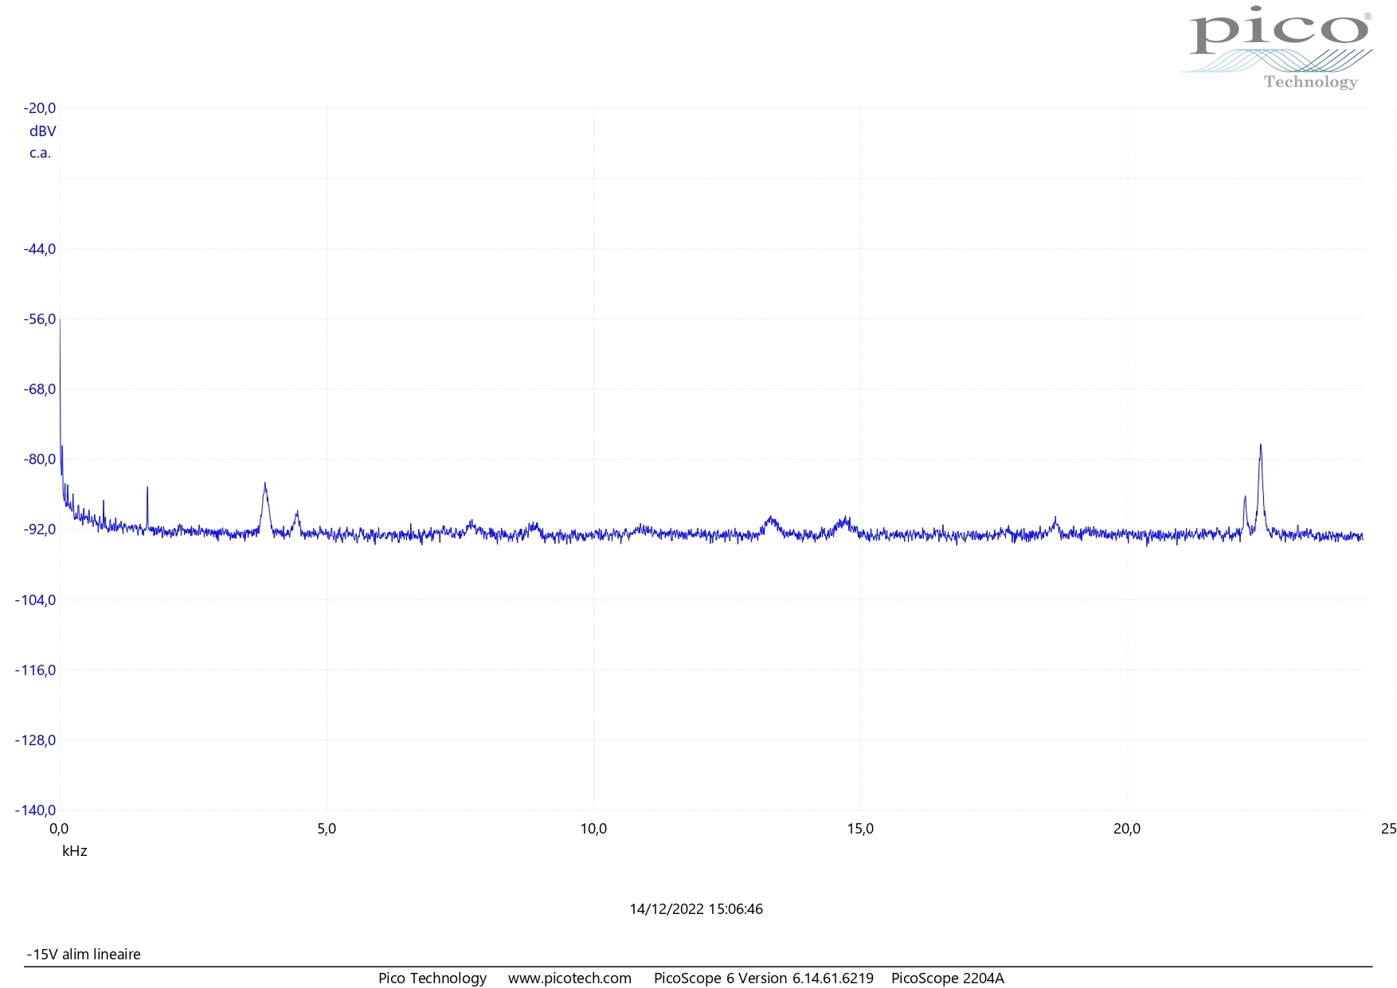Click the c.a. coupling label
The height and width of the screenshot is (988, 1397).
click(x=41, y=153)
